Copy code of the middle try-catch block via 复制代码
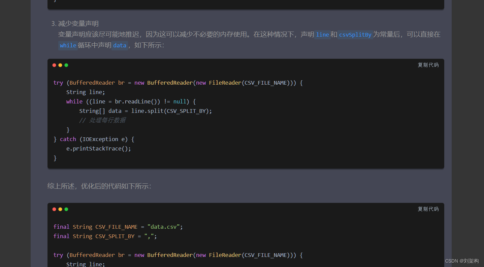The width and height of the screenshot is (484, 267). [428, 65]
